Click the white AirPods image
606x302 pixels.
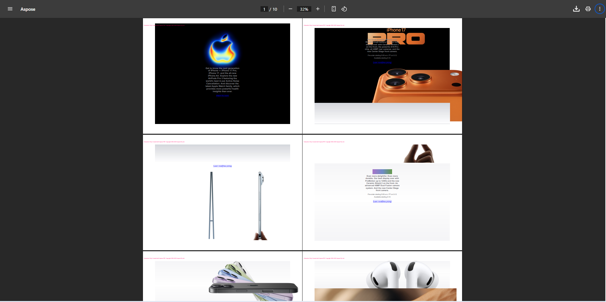click(402, 275)
